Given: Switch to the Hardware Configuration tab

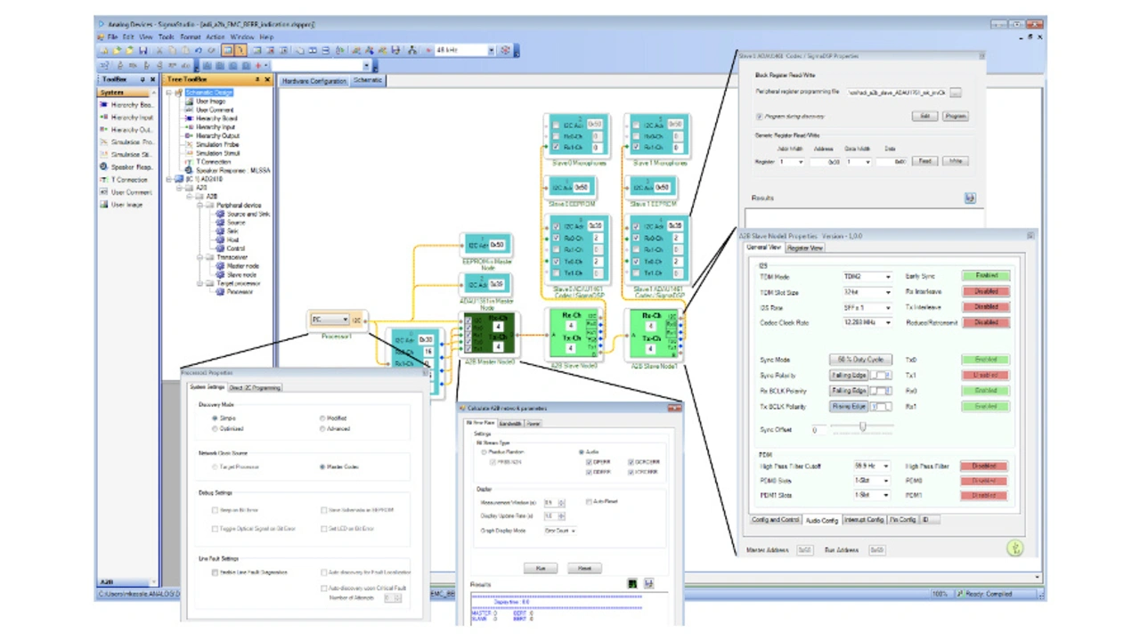Looking at the screenshot, I should tap(313, 81).
